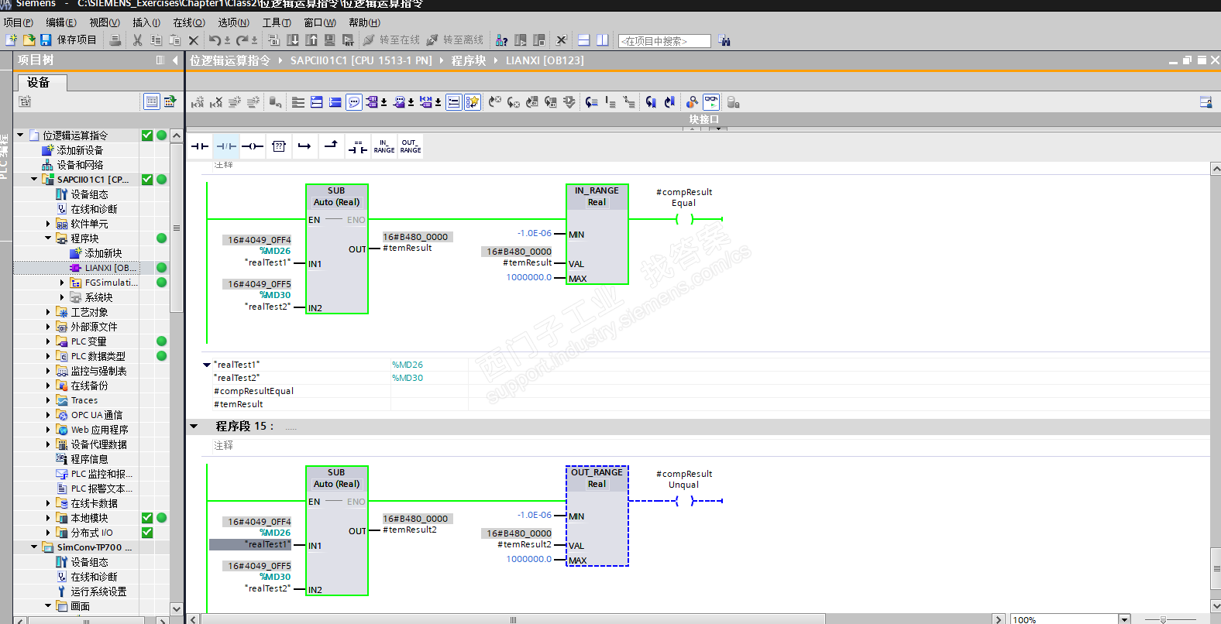Switch to the 设备 tab
The image size is (1221, 624).
coord(39,83)
